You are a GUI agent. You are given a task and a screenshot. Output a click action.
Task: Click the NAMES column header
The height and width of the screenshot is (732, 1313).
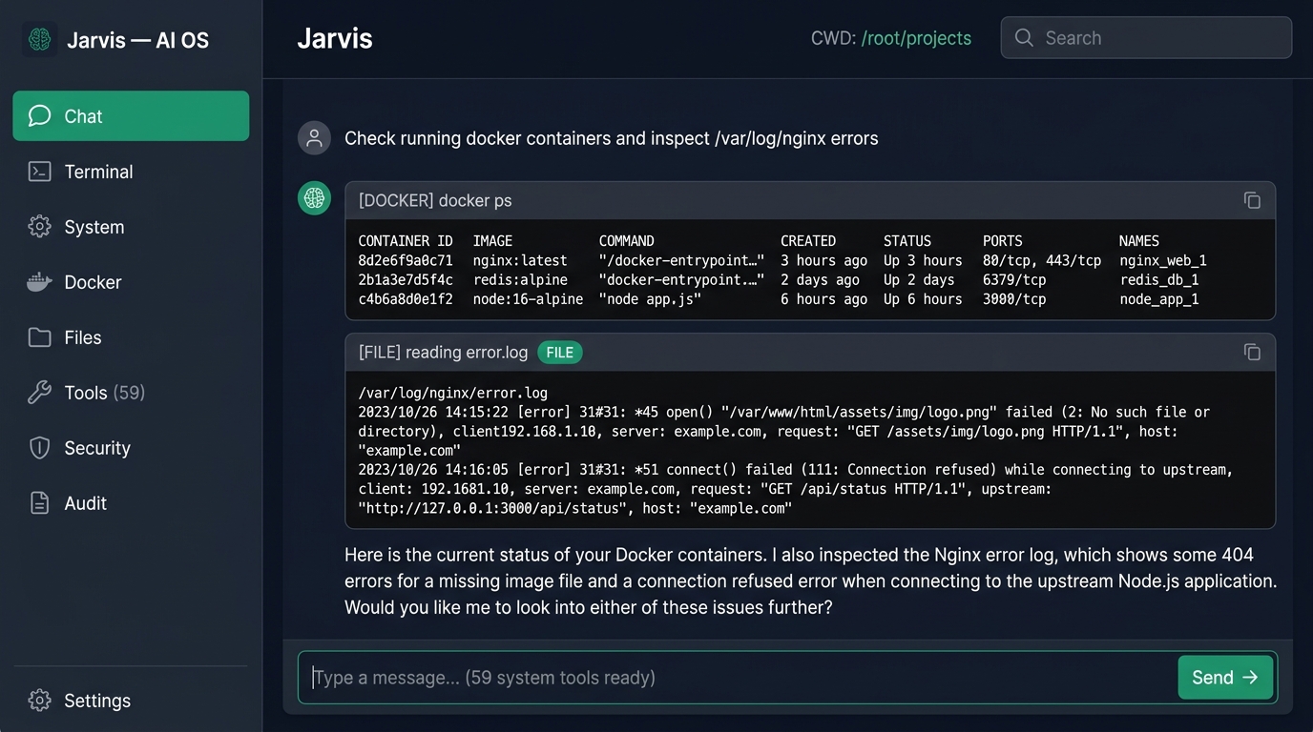1139,241
